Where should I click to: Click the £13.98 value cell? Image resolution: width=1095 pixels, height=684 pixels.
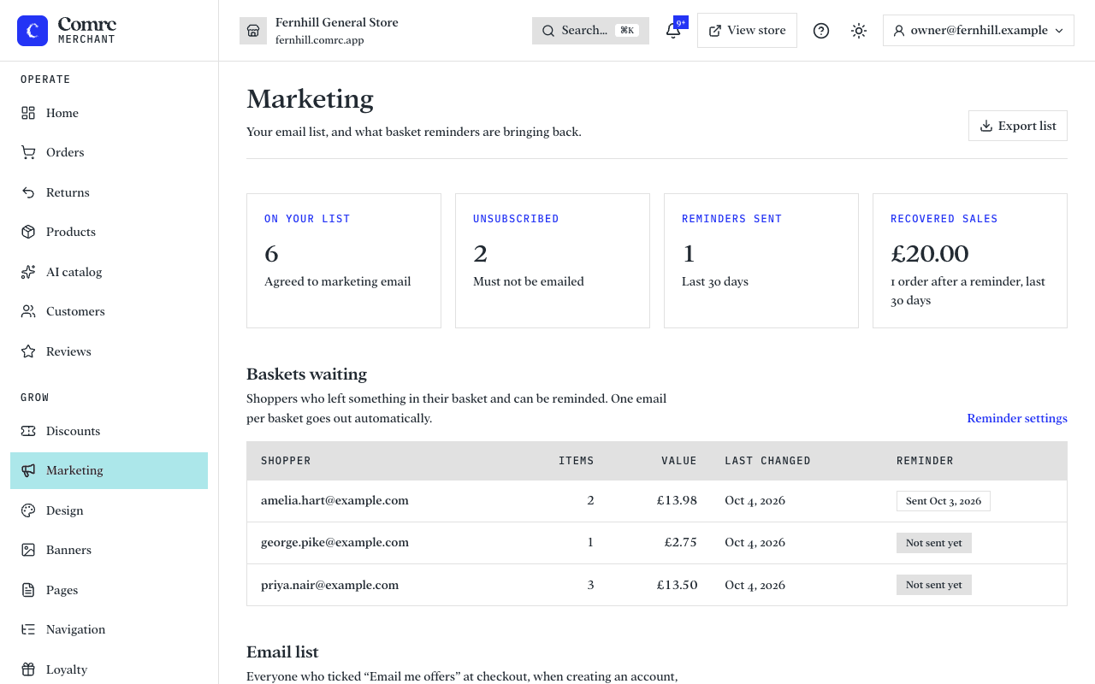[677, 500]
